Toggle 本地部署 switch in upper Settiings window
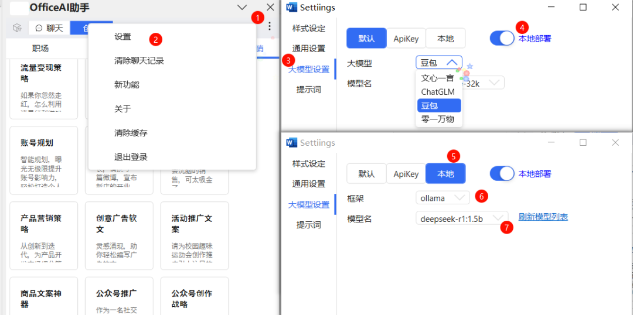633x315 pixels. pyautogui.click(x=503, y=38)
